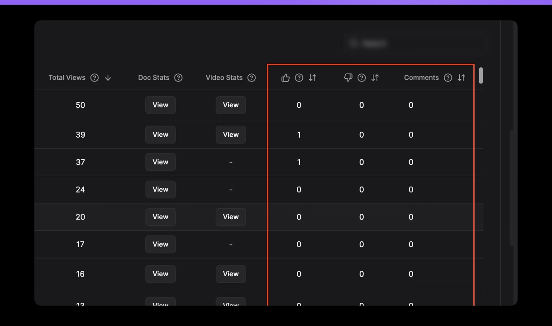Open the help icon beside thumbs-up
This screenshot has height=326, width=552.
pyautogui.click(x=299, y=78)
